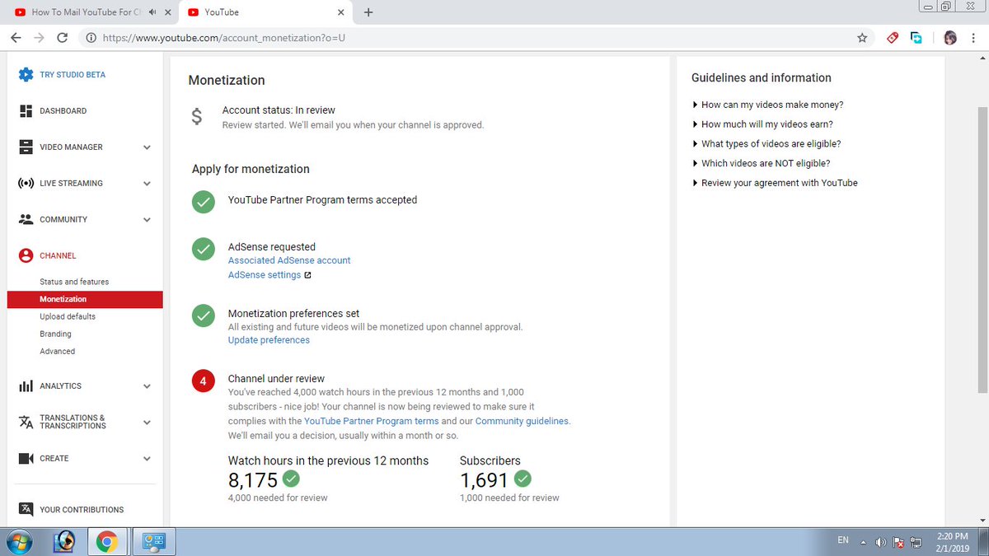Click the browser reload button
989x556 pixels.
point(63,38)
